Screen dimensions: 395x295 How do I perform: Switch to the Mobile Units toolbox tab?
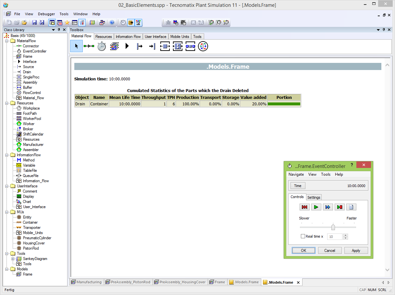(180, 37)
